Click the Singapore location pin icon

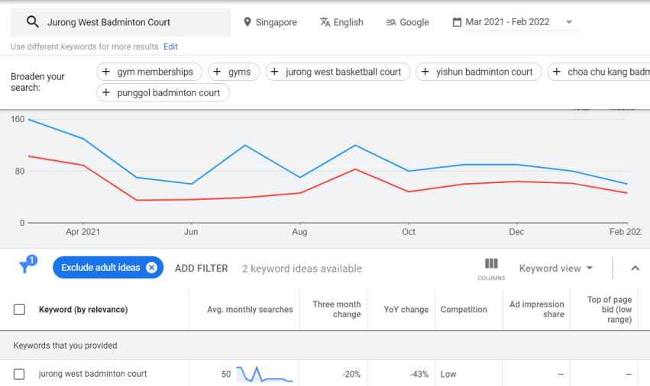(x=247, y=22)
